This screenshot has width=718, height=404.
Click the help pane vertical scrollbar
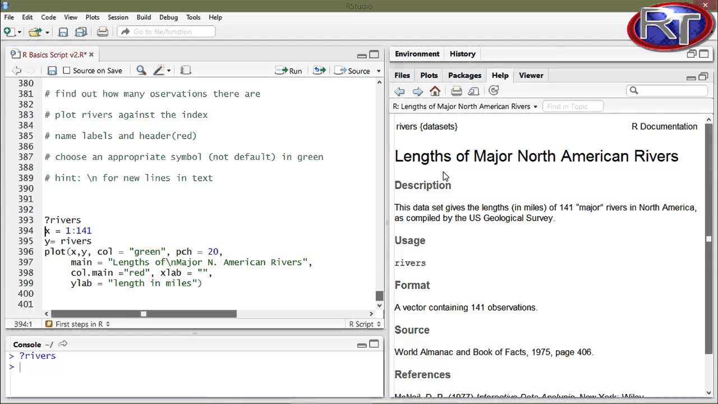point(708,239)
